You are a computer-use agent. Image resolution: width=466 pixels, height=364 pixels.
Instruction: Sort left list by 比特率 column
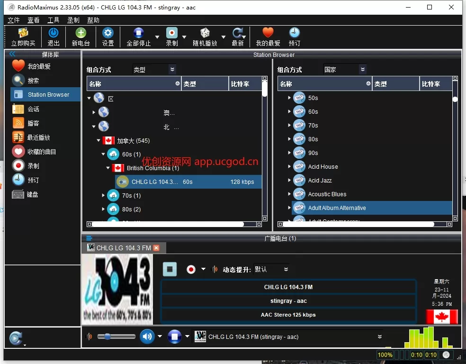[x=245, y=84]
